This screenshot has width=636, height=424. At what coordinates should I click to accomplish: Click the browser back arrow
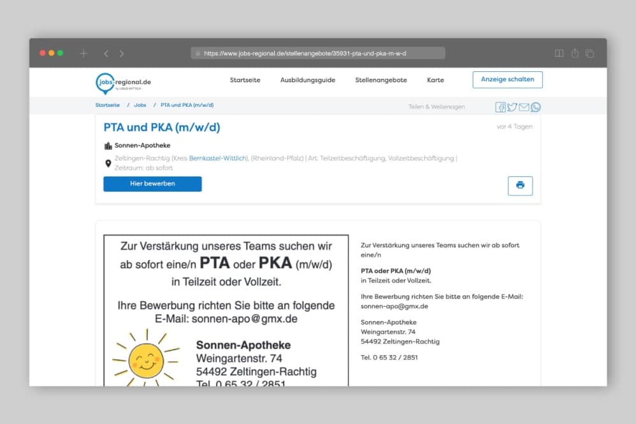106,53
